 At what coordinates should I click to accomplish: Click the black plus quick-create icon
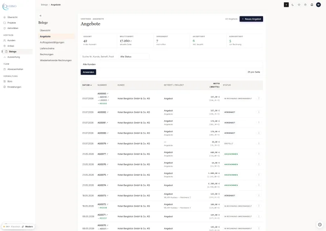tap(286, 5)
